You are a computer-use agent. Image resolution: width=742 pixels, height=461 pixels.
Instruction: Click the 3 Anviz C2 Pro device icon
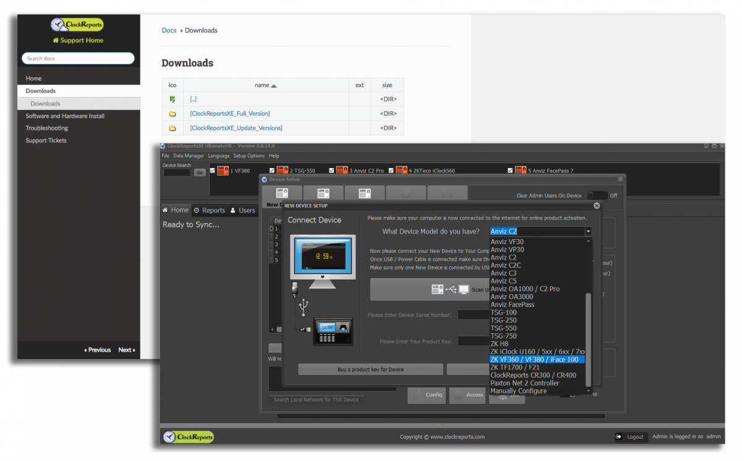342,171
